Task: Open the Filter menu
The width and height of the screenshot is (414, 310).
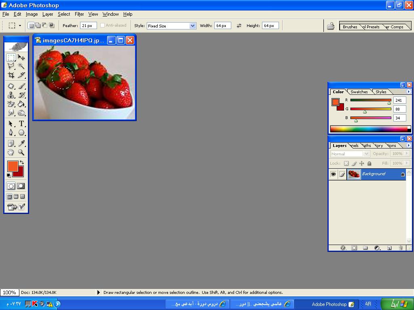Action: point(79,14)
